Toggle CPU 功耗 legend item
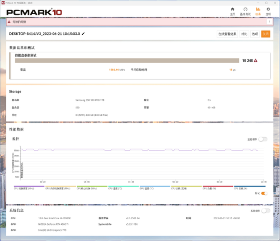 (x=186, y=187)
